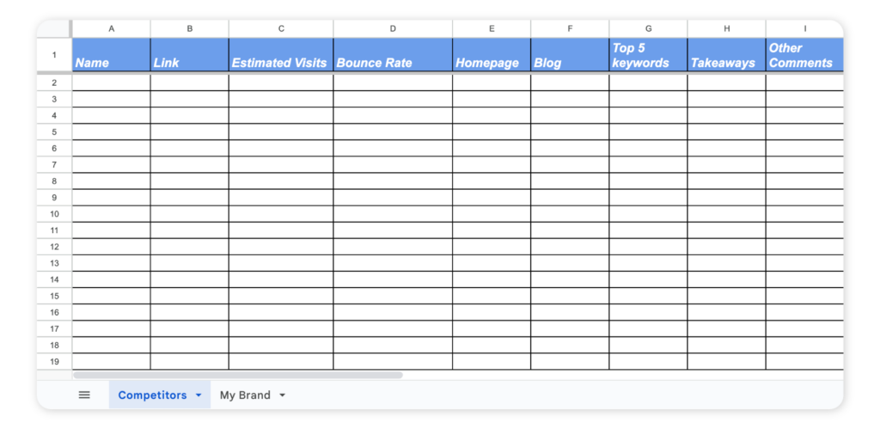Click the Bounce Rate header cell
Screen dimensions: 880x429
393,55
